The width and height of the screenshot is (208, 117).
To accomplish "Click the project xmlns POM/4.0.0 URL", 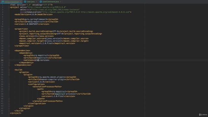I will [46, 7].
